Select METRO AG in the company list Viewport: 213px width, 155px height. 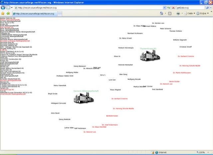click(4, 67)
